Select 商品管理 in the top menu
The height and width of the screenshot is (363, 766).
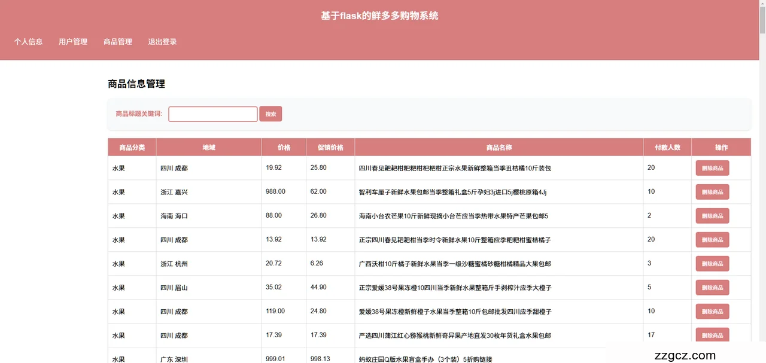point(118,42)
